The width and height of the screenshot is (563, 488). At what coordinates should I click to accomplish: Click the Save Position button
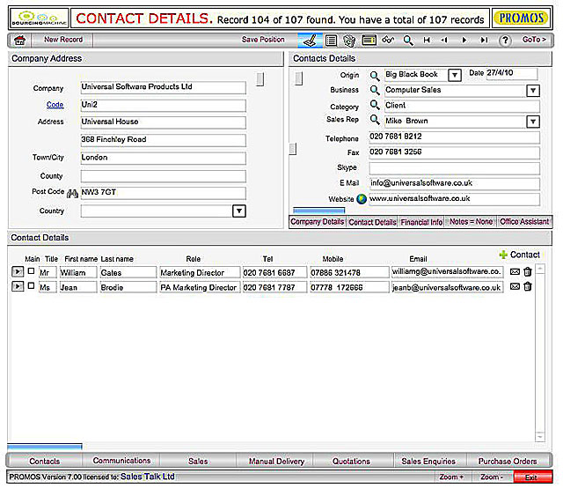tap(263, 40)
